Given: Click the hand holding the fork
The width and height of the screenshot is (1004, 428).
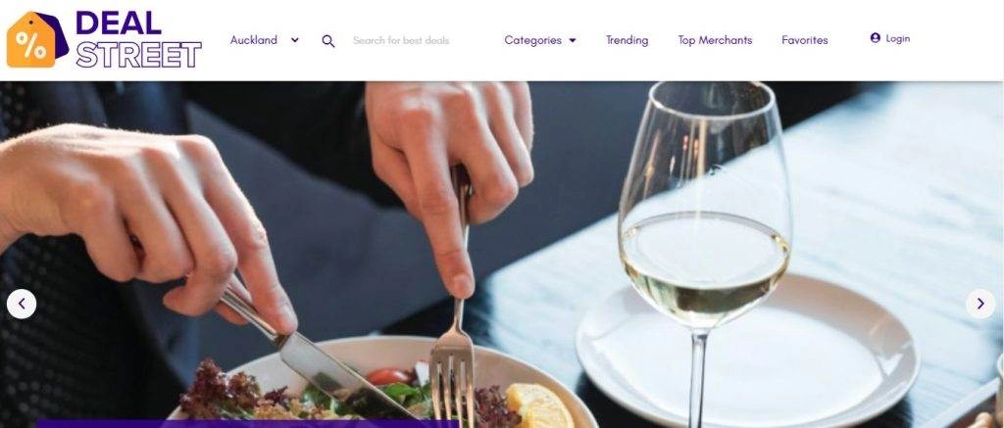Looking at the screenshot, I should pyautogui.click(x=451, y=166).
